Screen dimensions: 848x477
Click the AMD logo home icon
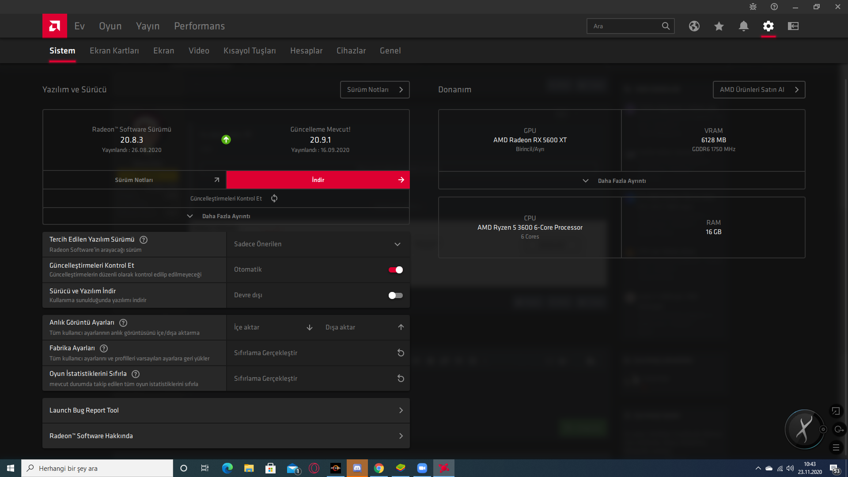pyautogui.click(x=55, y=26)
